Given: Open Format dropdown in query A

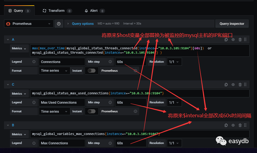Looking at the screenshot, I should click(54, 71).
